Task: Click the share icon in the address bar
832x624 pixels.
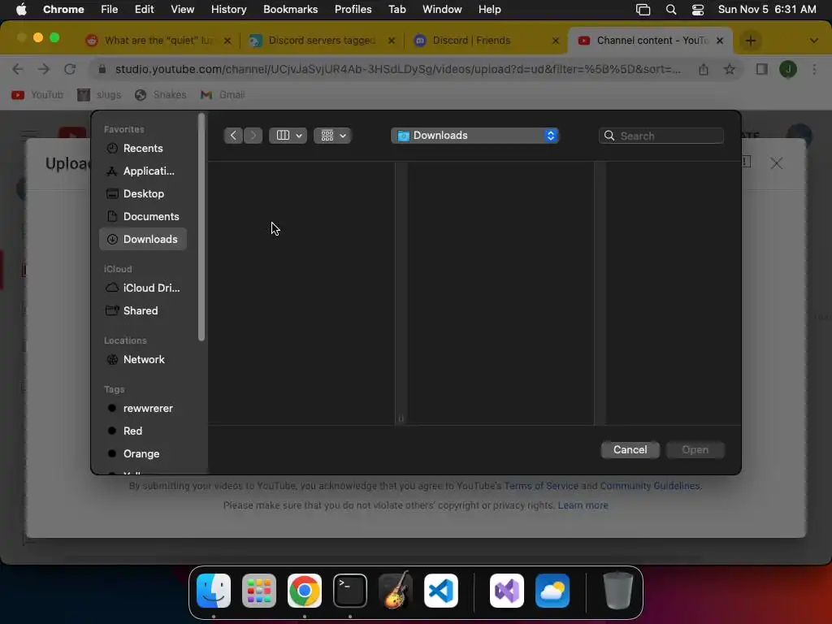Action: [704, 70]
